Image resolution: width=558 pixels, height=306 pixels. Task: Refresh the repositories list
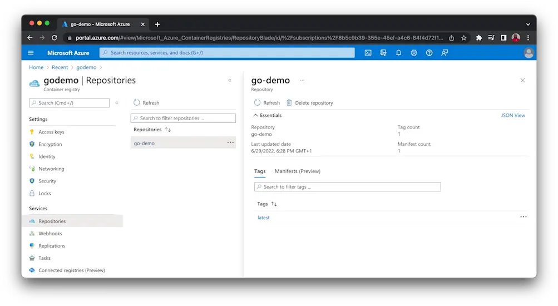tap(146, 103)
